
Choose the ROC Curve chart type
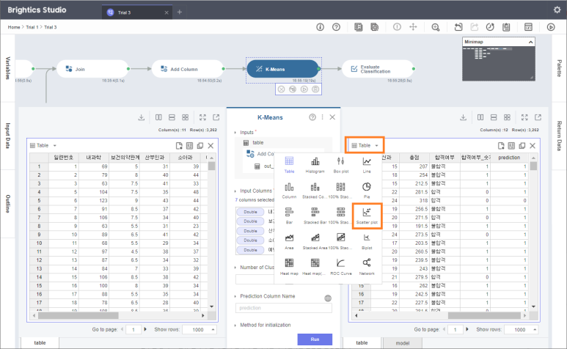coord(340,267)
